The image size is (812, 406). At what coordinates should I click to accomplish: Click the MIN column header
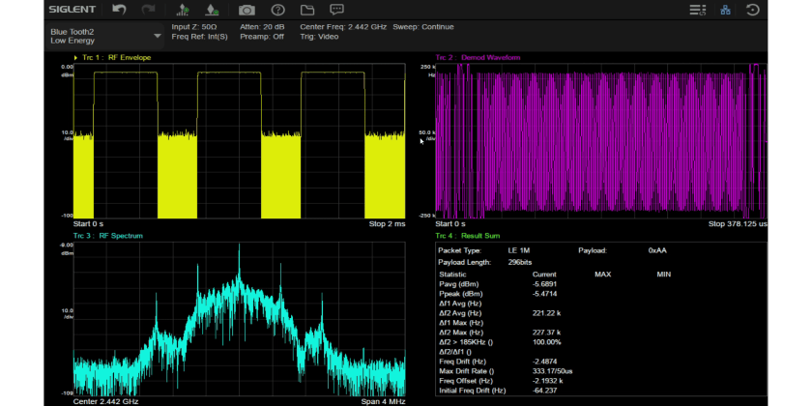pyautogui.click(x=664, y=275)
